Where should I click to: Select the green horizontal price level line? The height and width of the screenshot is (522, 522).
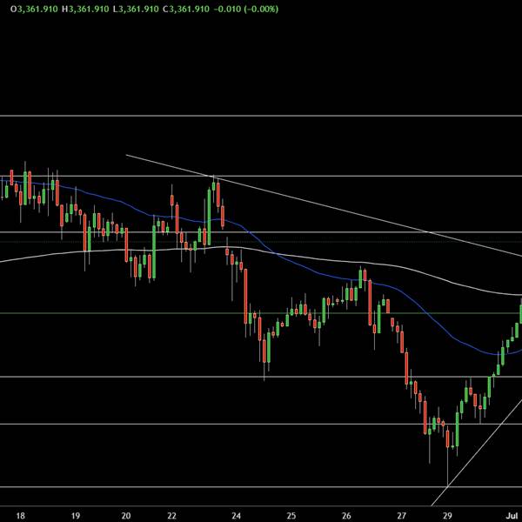[x=261, y=313]
